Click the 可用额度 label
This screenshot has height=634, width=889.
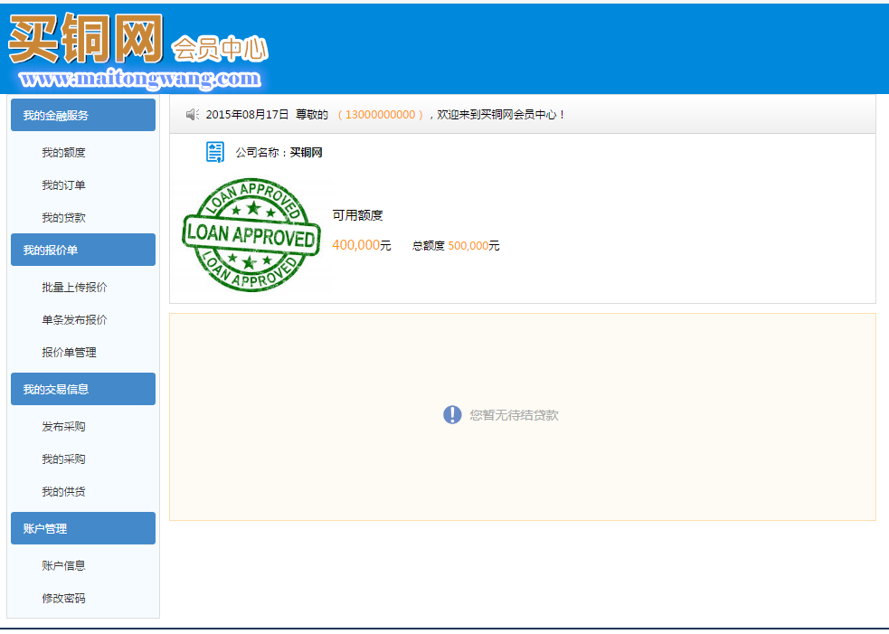358,215
